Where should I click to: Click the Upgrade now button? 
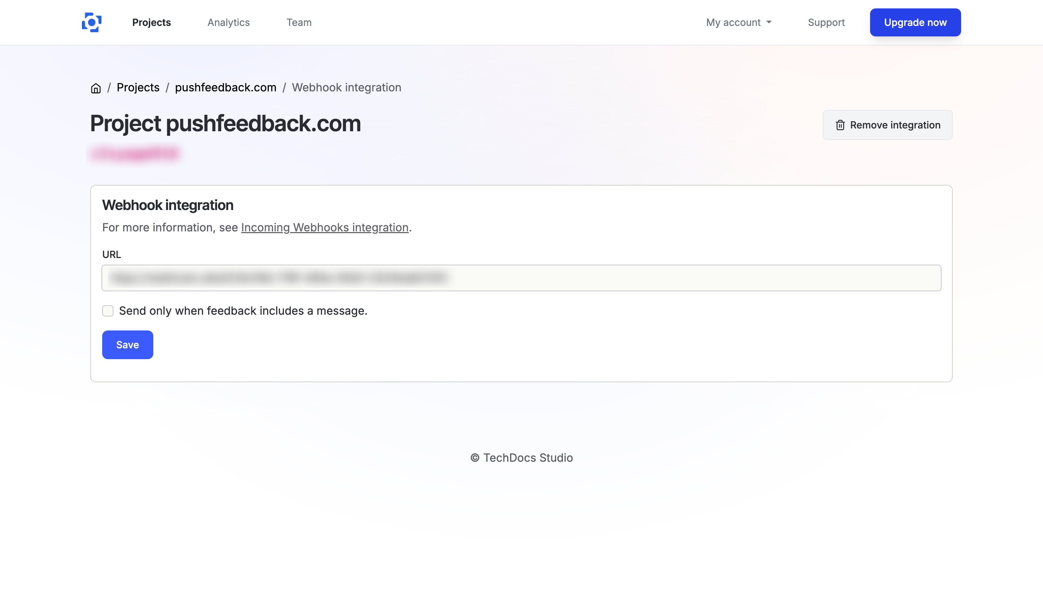[915, 22]
